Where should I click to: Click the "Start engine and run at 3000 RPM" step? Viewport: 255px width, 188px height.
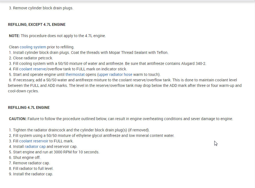56,152
